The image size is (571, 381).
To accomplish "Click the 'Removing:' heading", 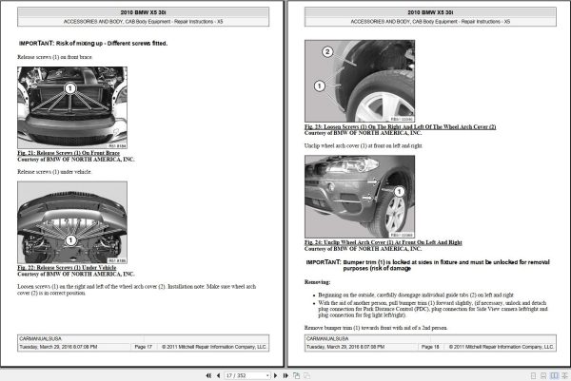I will point(317,282).
